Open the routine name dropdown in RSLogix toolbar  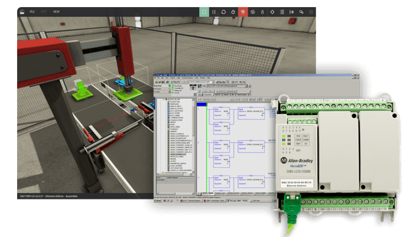pos(212,82)
